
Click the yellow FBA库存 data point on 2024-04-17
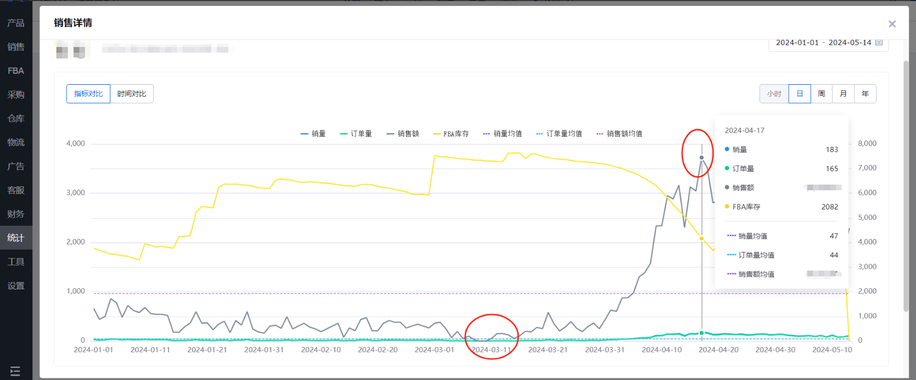[x=702, y=238]
